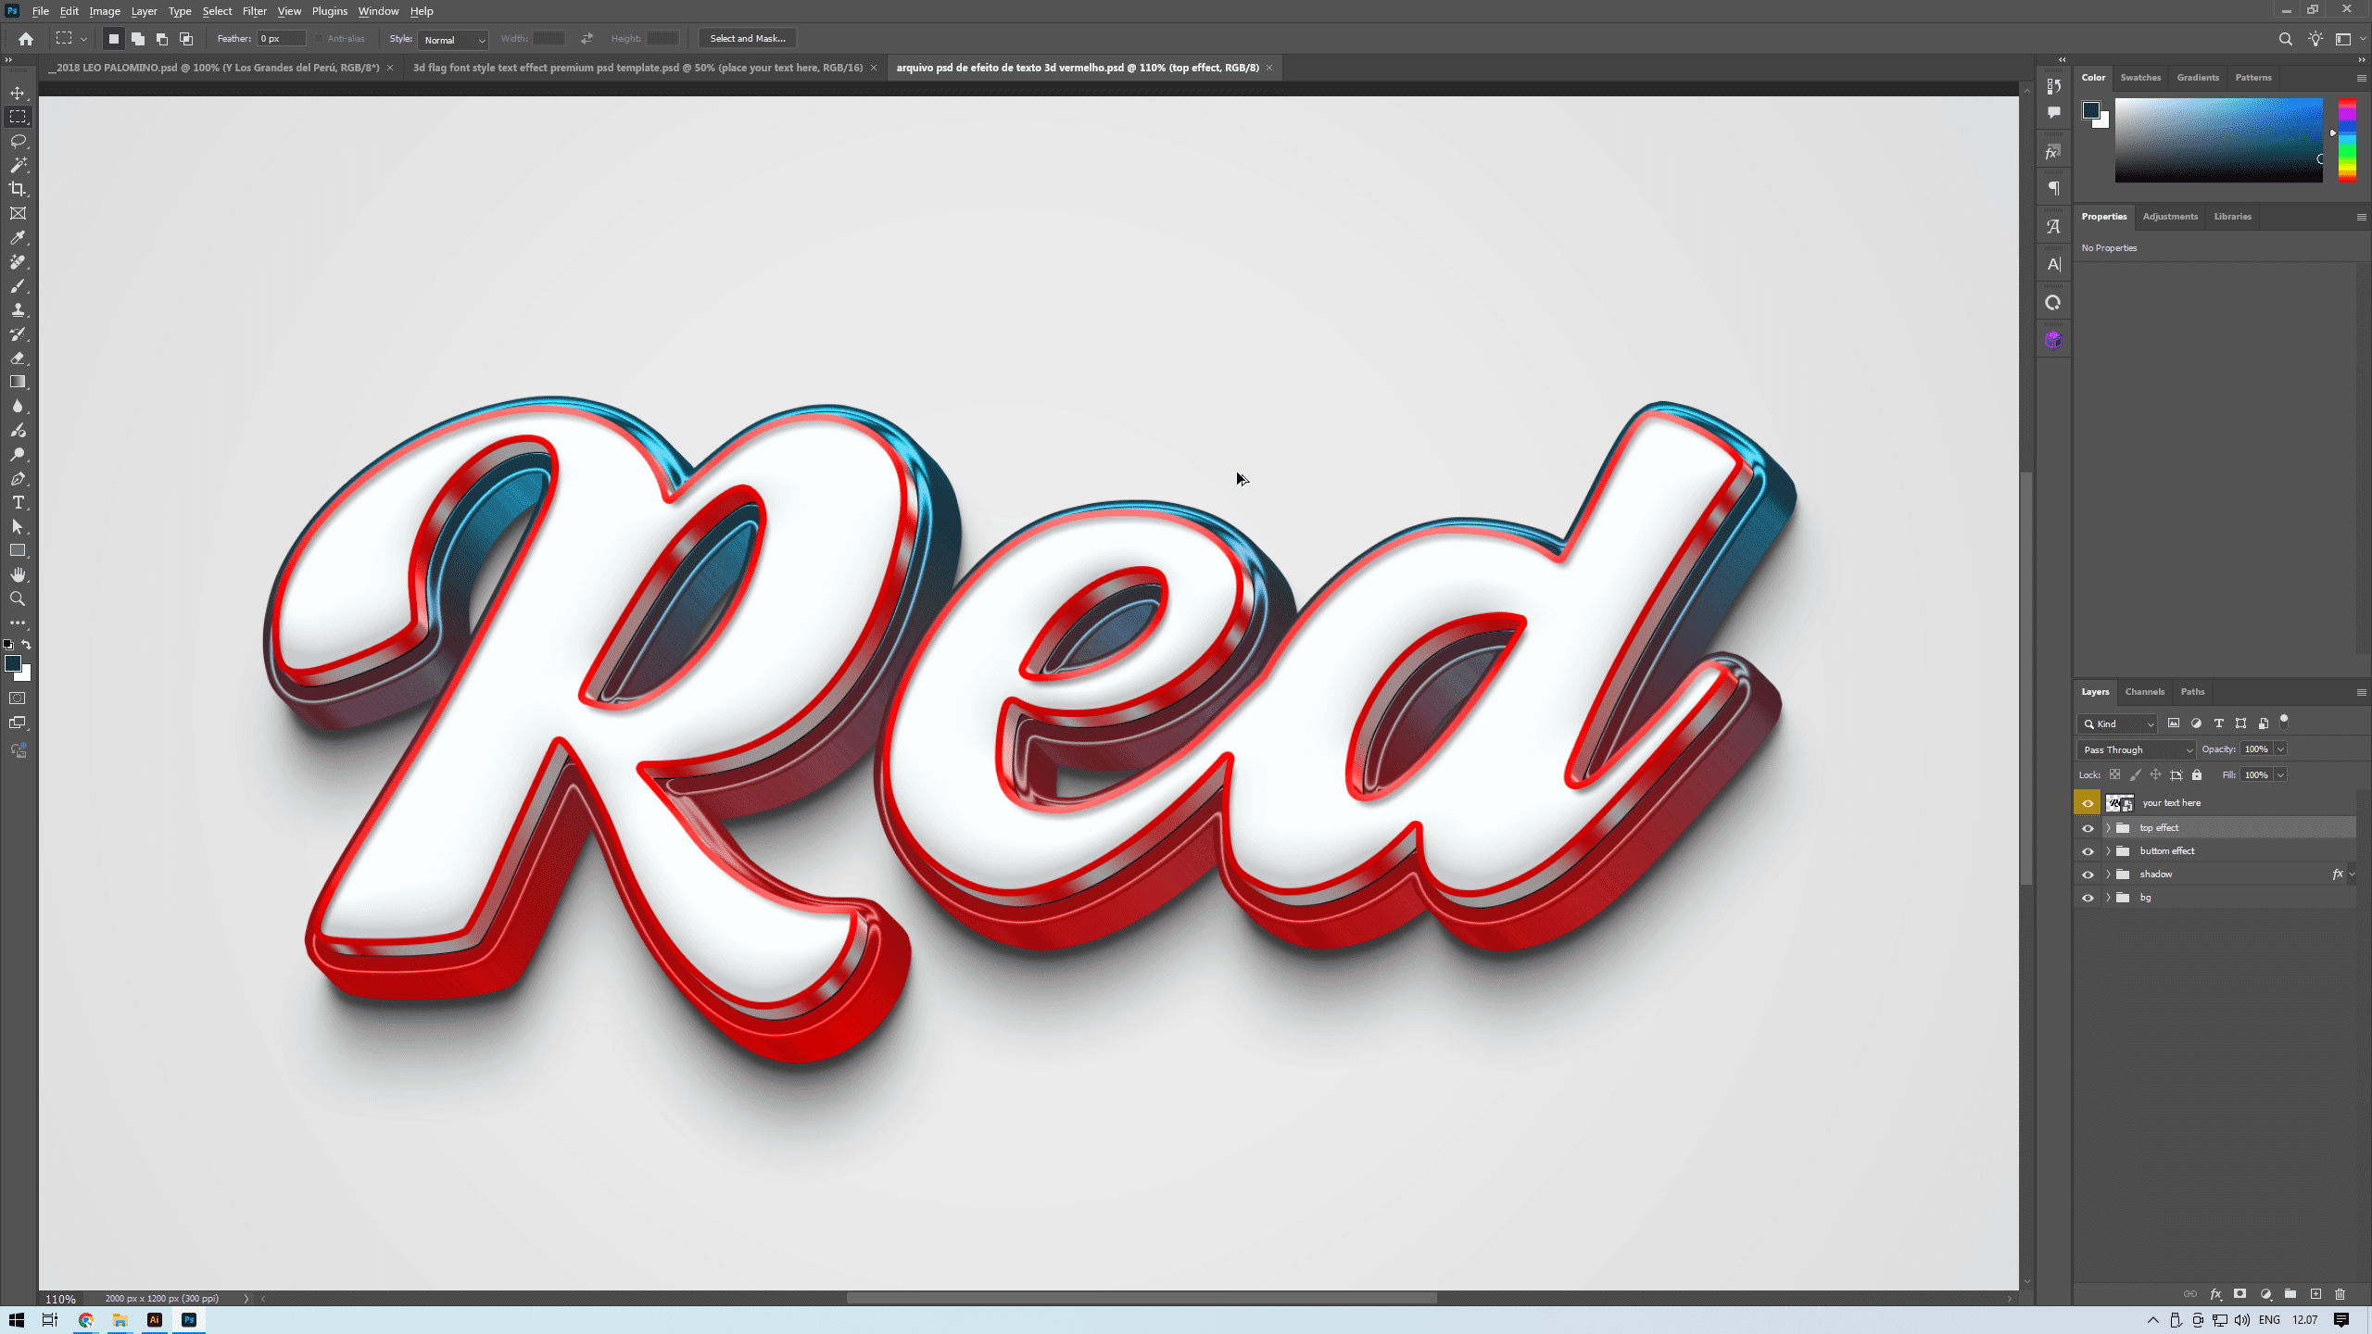
Task: Enable lock transparent pixels
Action: point(2113,774)
